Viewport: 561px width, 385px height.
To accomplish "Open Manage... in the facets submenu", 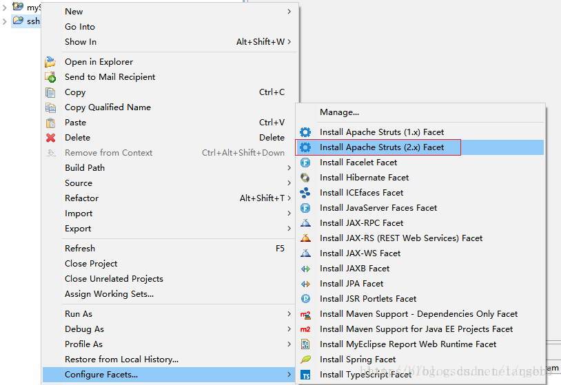I will tap(420, 112).
